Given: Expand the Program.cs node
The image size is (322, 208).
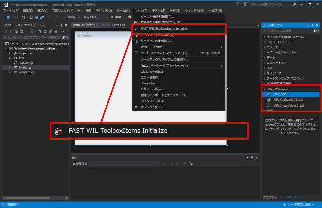Looking at the screenshot, I should [10, 72].
